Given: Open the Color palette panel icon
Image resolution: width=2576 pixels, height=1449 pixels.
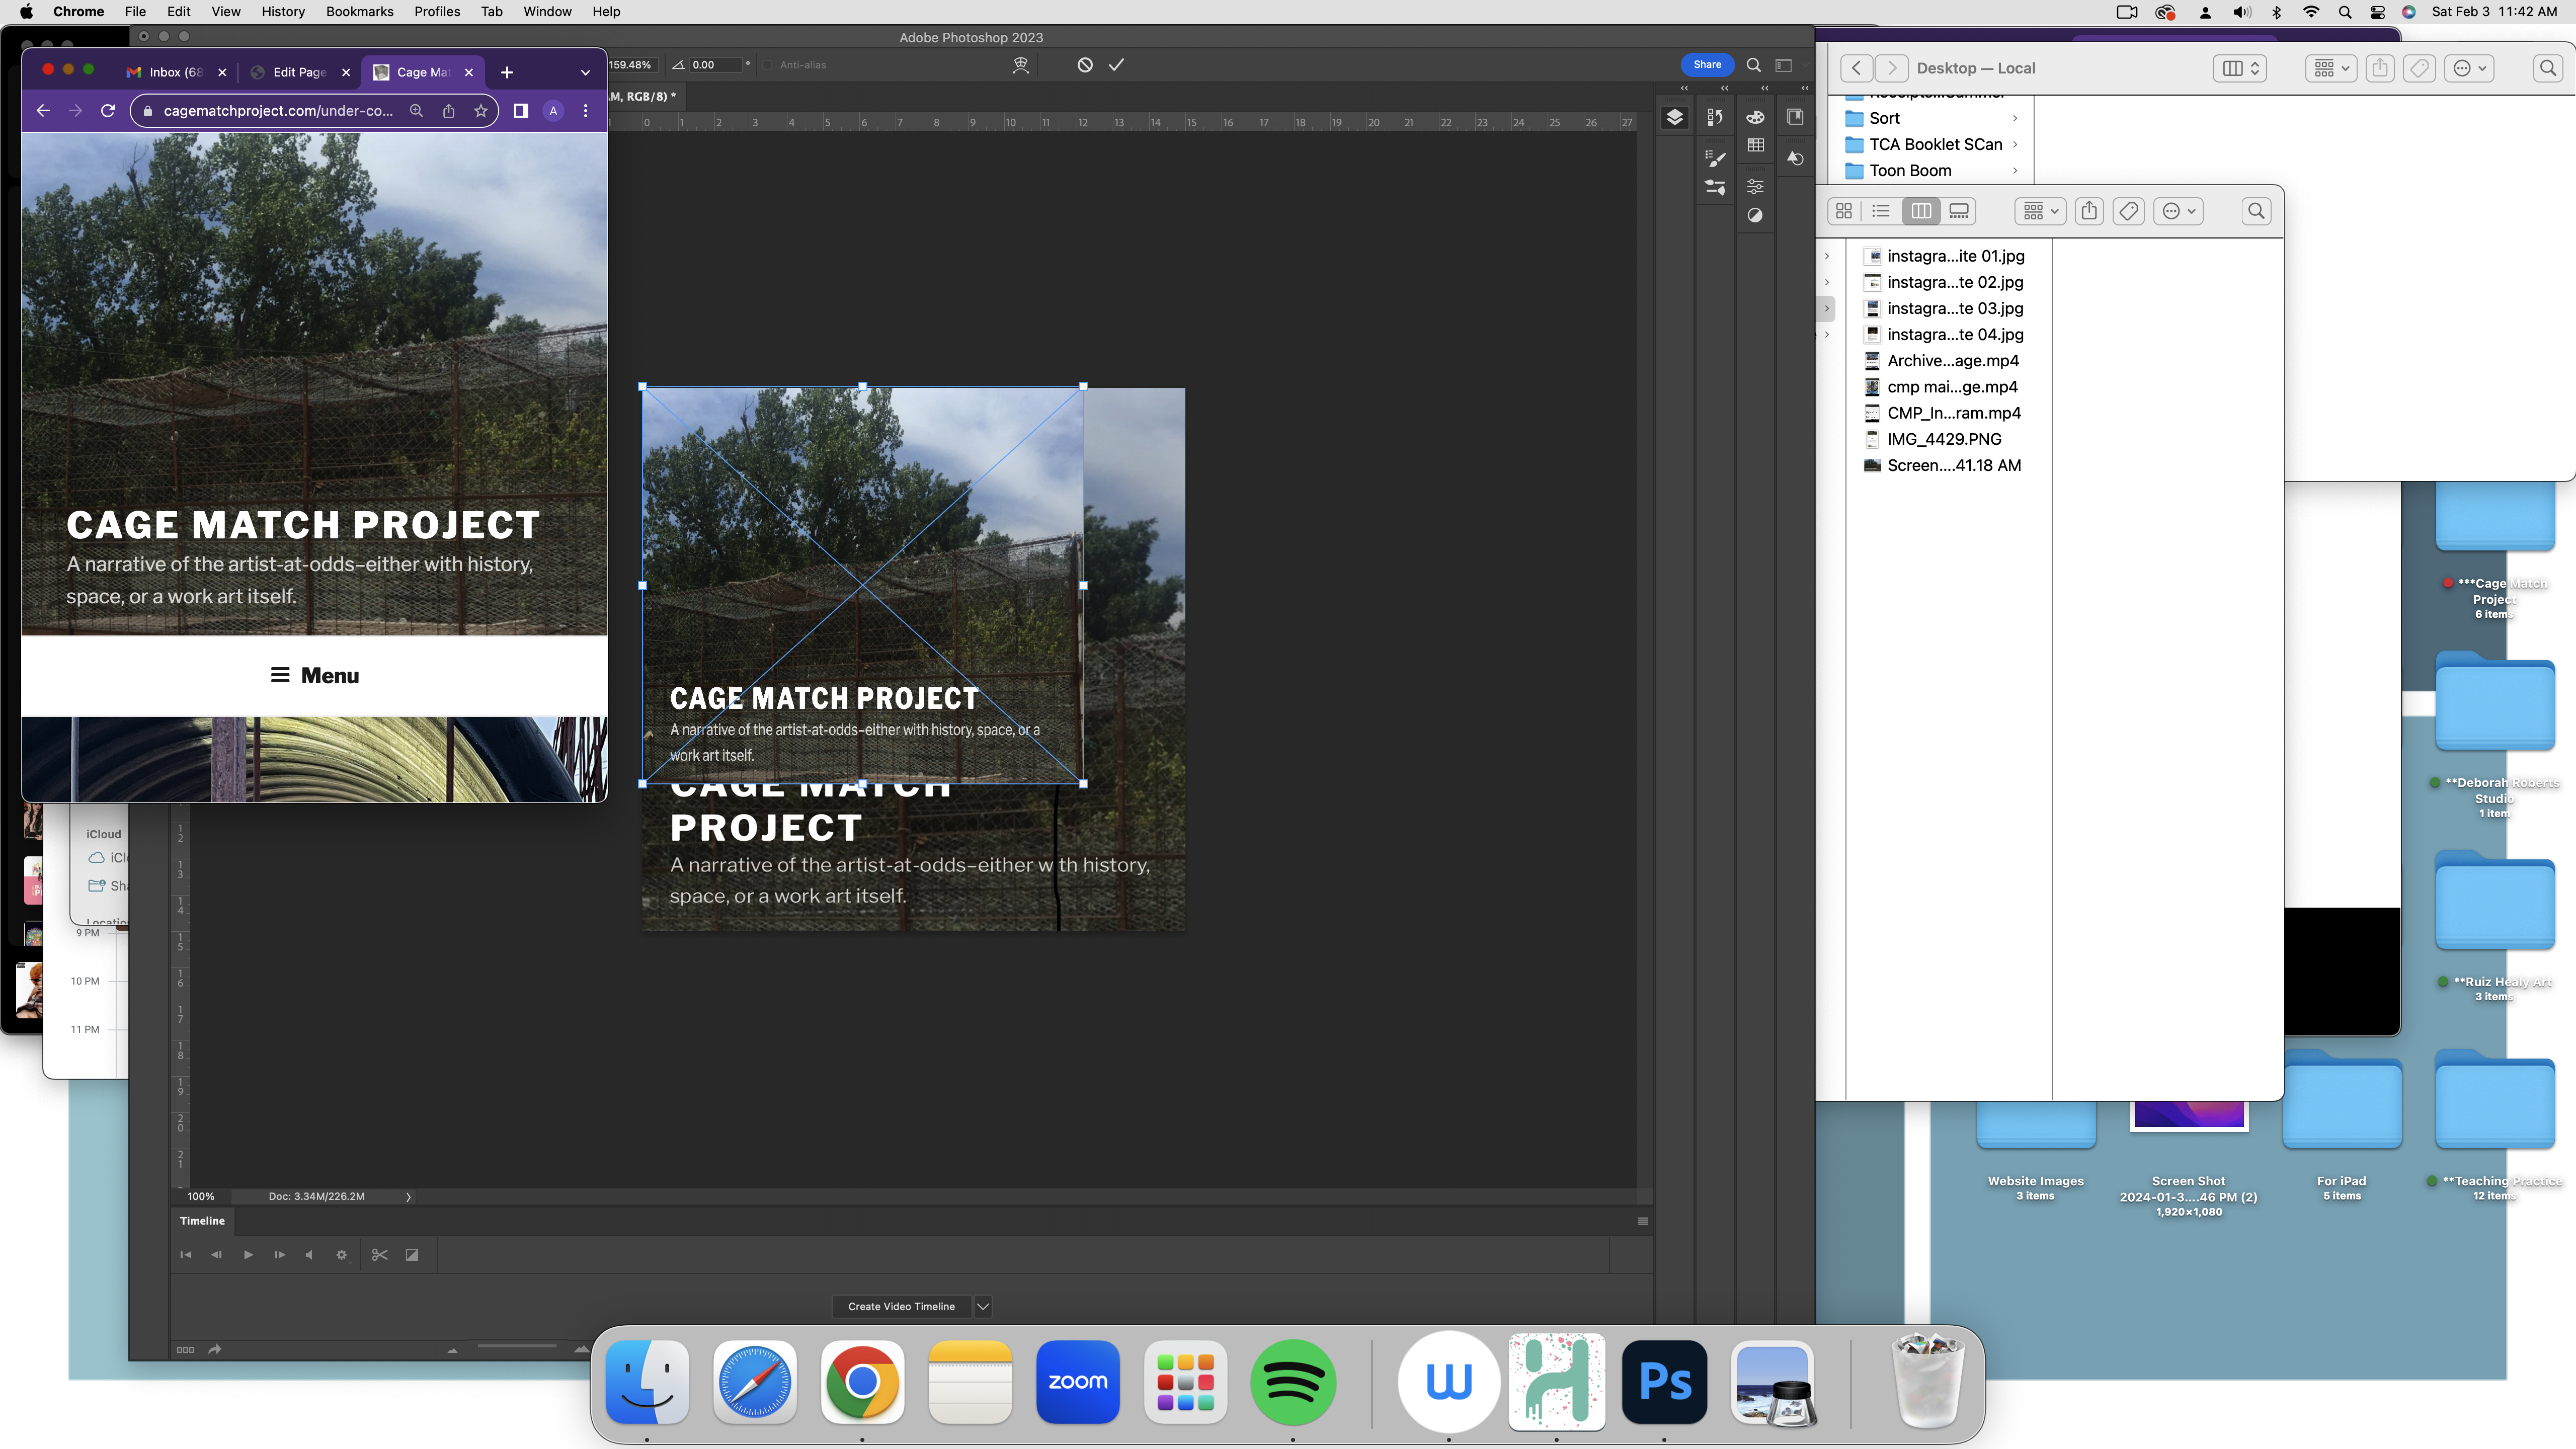Looking at the screenshot, I should 1755,117.
